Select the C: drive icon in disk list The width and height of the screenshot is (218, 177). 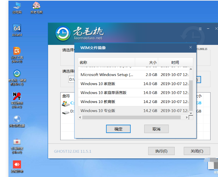point(66,103)
